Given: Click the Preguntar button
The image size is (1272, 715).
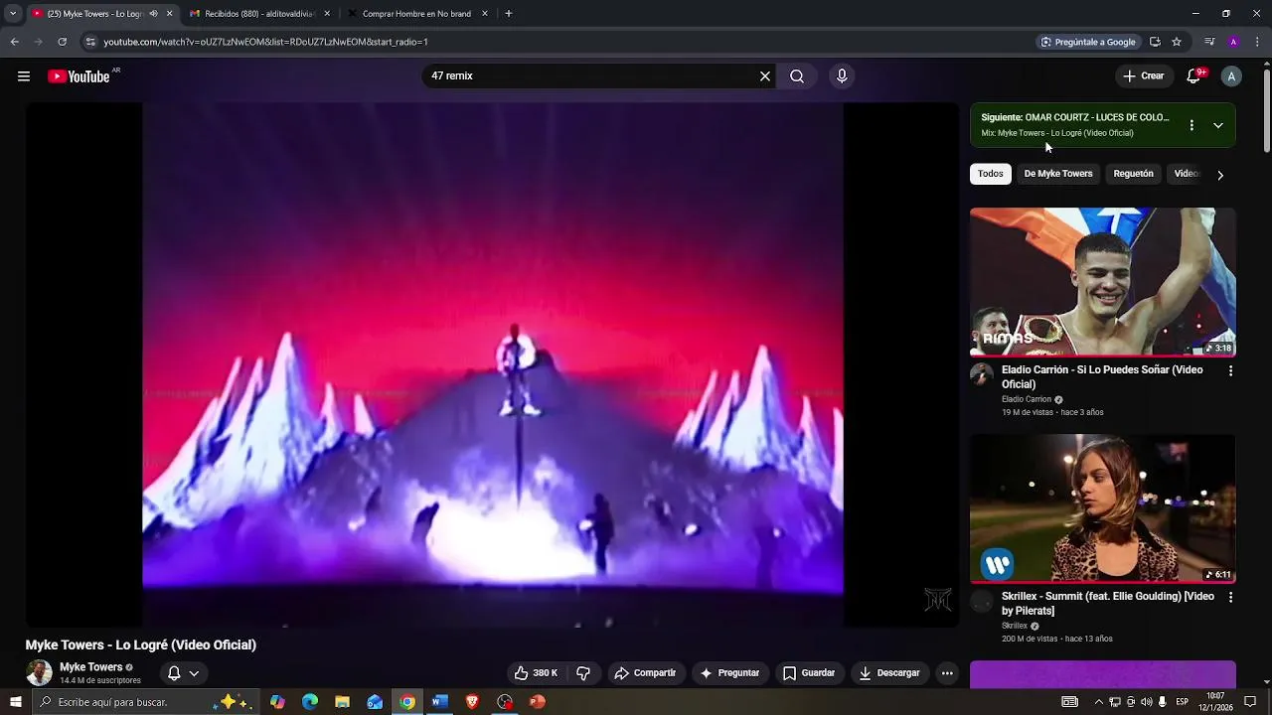Looking at the screenshot, I should click(x=729, y=673).
